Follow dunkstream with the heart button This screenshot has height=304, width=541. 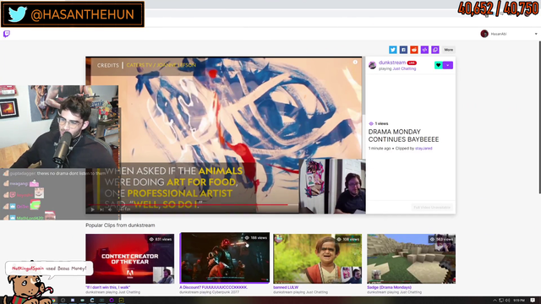point(439,65)
